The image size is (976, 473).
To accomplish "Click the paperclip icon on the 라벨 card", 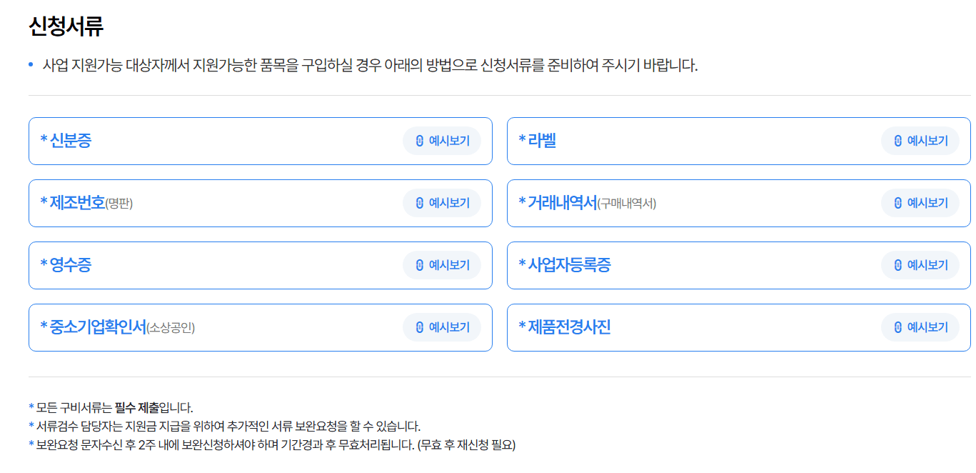I will pyautogui.click(x=897, y=141).
